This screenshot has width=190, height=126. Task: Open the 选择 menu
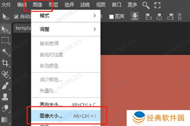69,5
